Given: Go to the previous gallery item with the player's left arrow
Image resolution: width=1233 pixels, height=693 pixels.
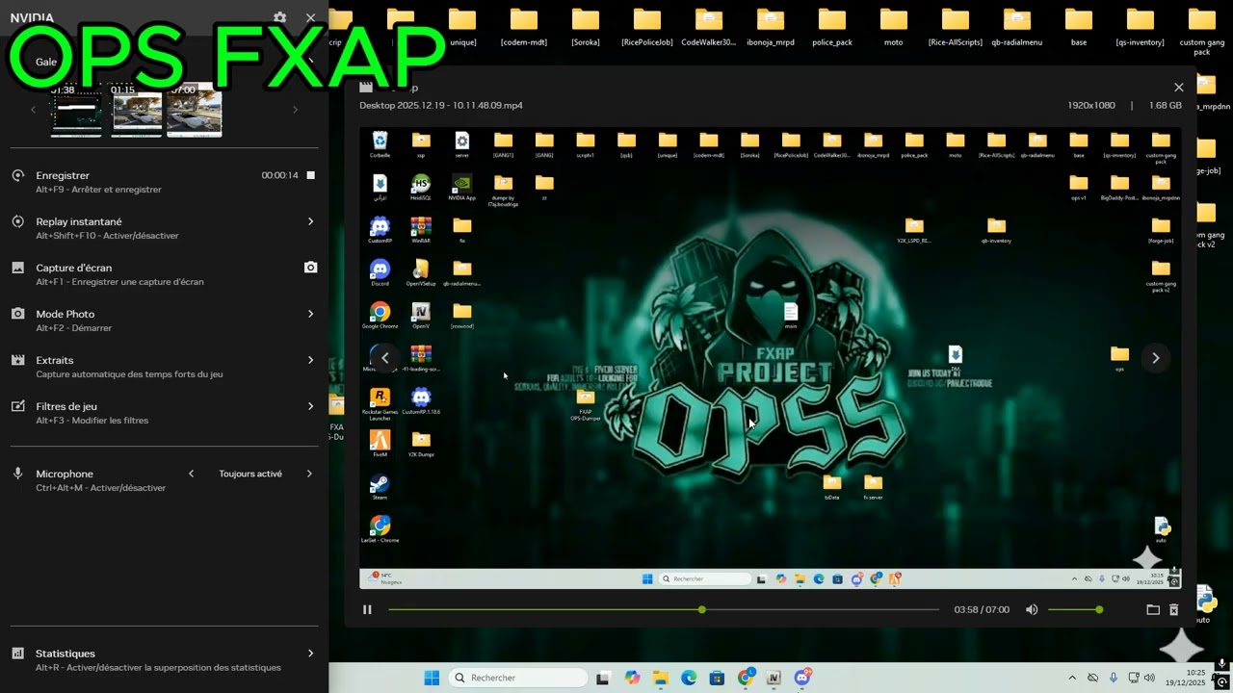Looking at the screenshot, I should pyautogui.click(x=384, y=358).
